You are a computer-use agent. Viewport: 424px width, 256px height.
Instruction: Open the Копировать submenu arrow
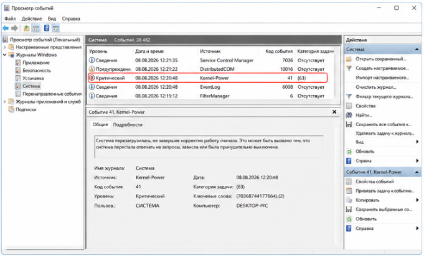(x=418, y=200)
